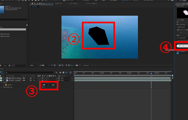The width and height of the screenshot is (188, 120).
Task: Toggle mask and shape path visibility
Action: pyautogui.click(x=57, y=65)
